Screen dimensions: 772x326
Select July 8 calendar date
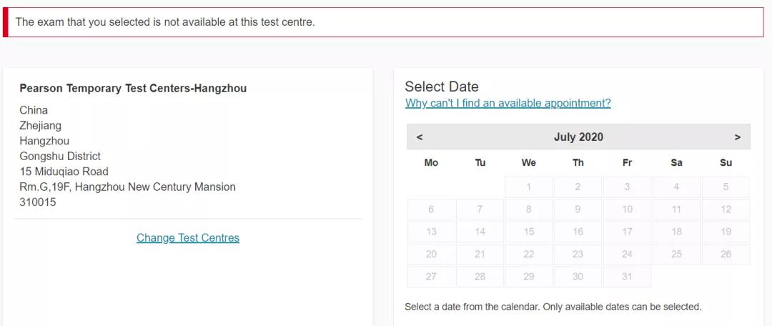[x=529, y=209]
